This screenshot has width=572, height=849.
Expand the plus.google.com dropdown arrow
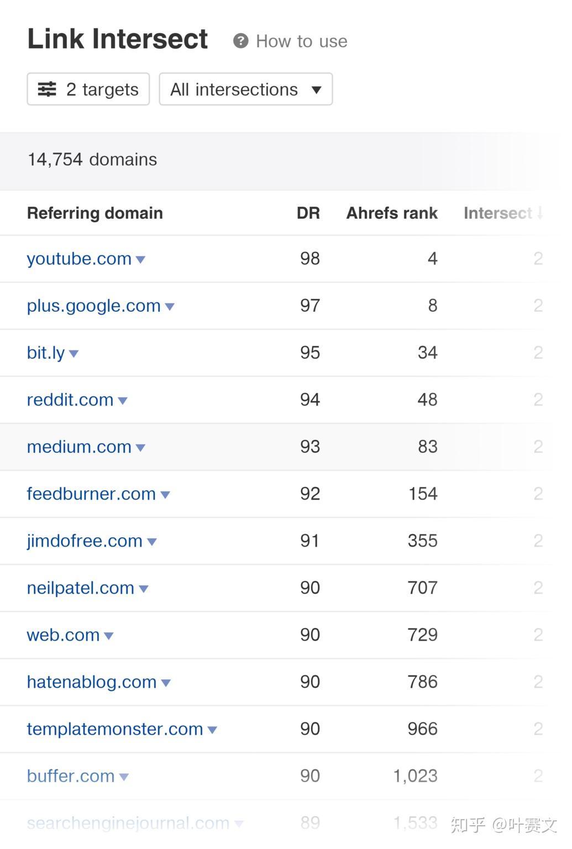[170, 306]
